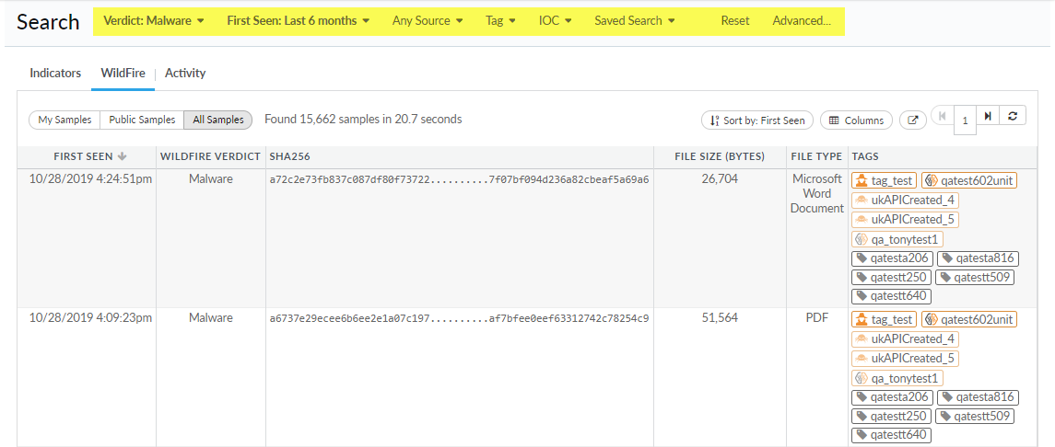Open the Activity tab

pos(185,73)
